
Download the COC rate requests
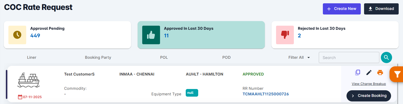click(x=381, y=9)
